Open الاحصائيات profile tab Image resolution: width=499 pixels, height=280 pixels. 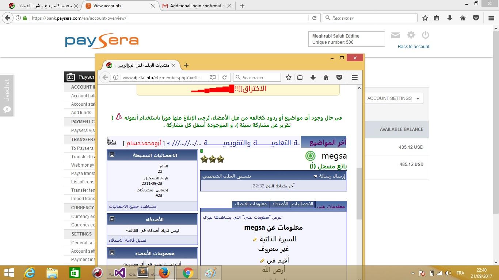tap(303, 204)
